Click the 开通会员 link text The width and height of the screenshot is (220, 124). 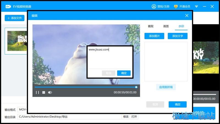coord(185,6)
